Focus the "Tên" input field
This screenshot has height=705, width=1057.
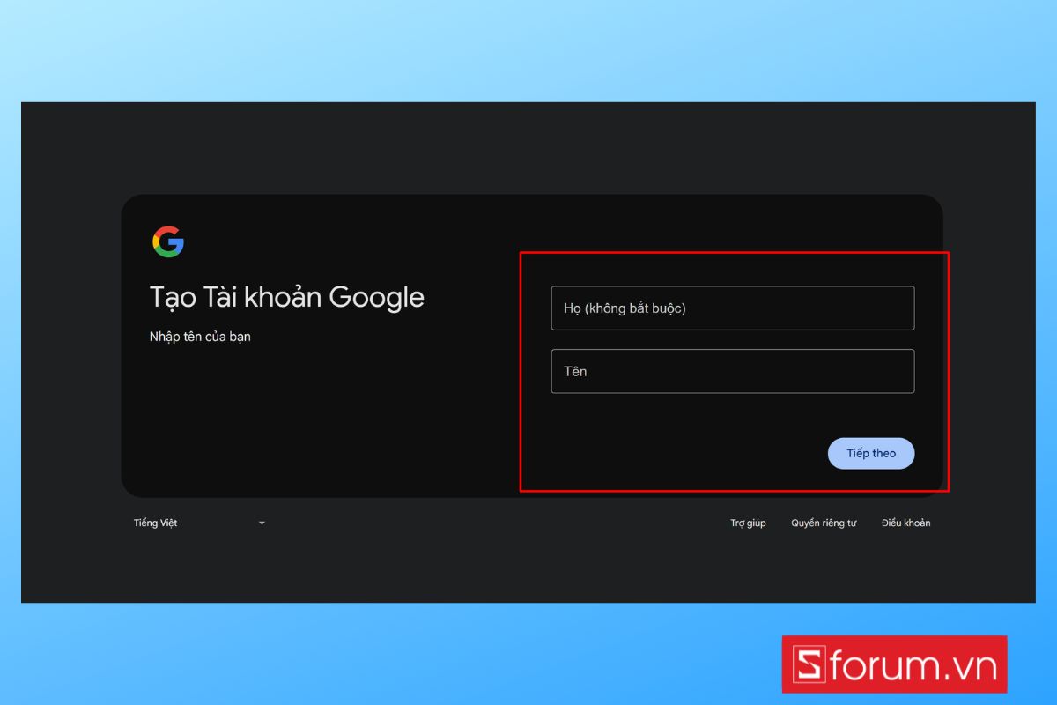733,371
